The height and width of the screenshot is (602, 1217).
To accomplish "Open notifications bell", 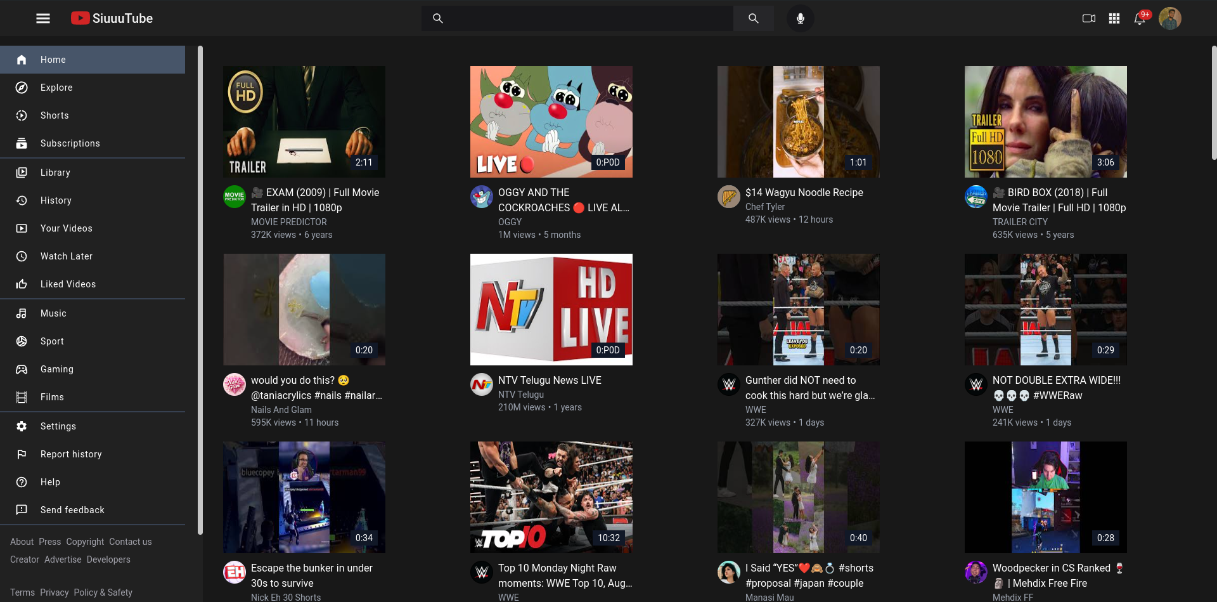I will pos(1140,18).
